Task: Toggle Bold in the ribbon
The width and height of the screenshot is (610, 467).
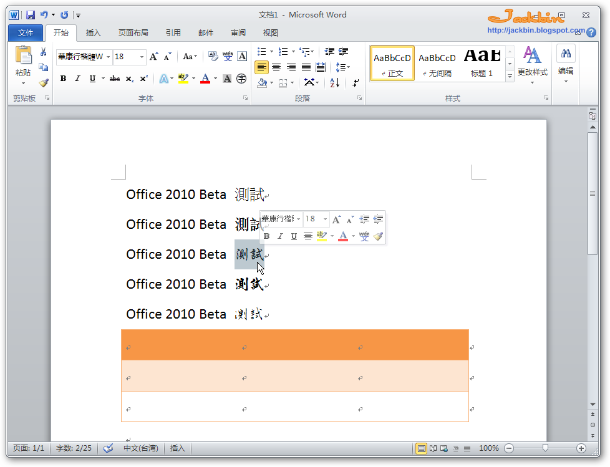Action: click(x=63, y=79)
